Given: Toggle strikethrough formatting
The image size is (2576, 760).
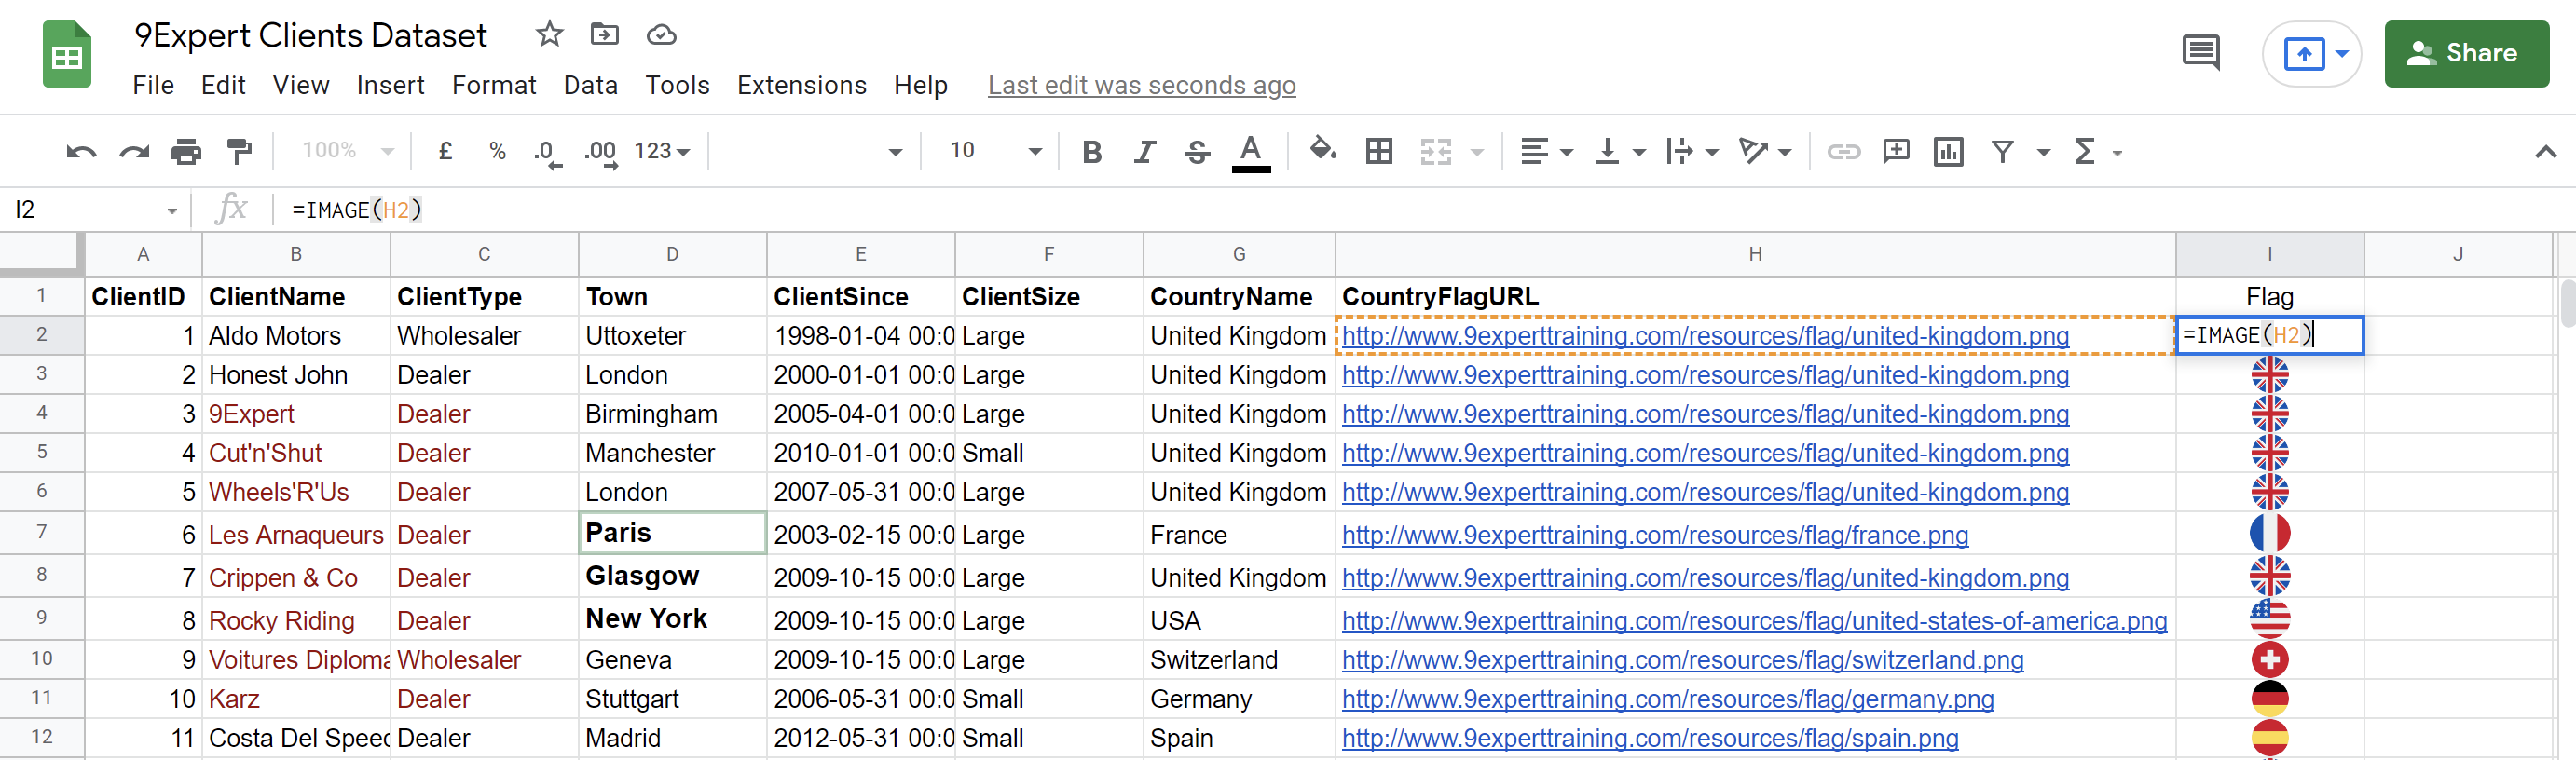Looking at the screenshot, I should coord(1197,152).
